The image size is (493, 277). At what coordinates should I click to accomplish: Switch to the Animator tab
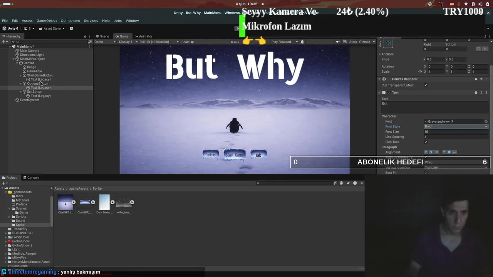point(144,36)
